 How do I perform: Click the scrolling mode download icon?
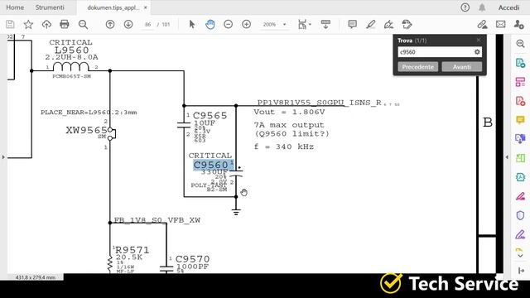(325, 24)
